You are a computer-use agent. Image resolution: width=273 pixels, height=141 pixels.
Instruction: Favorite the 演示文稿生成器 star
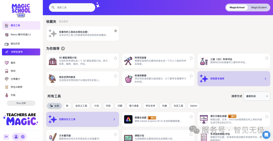[x=267, y=117]
